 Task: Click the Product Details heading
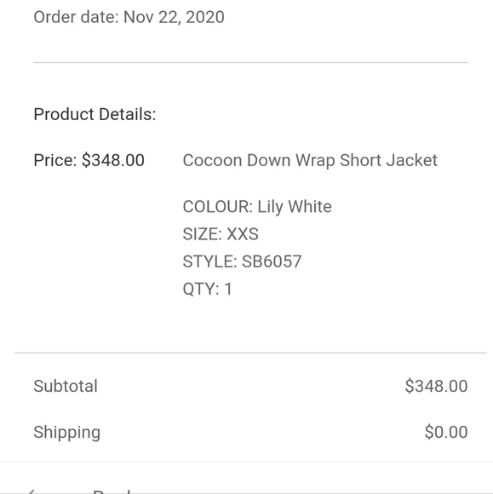click(x=95, y=114)
